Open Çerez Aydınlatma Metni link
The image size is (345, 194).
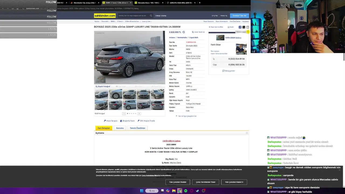151,175
